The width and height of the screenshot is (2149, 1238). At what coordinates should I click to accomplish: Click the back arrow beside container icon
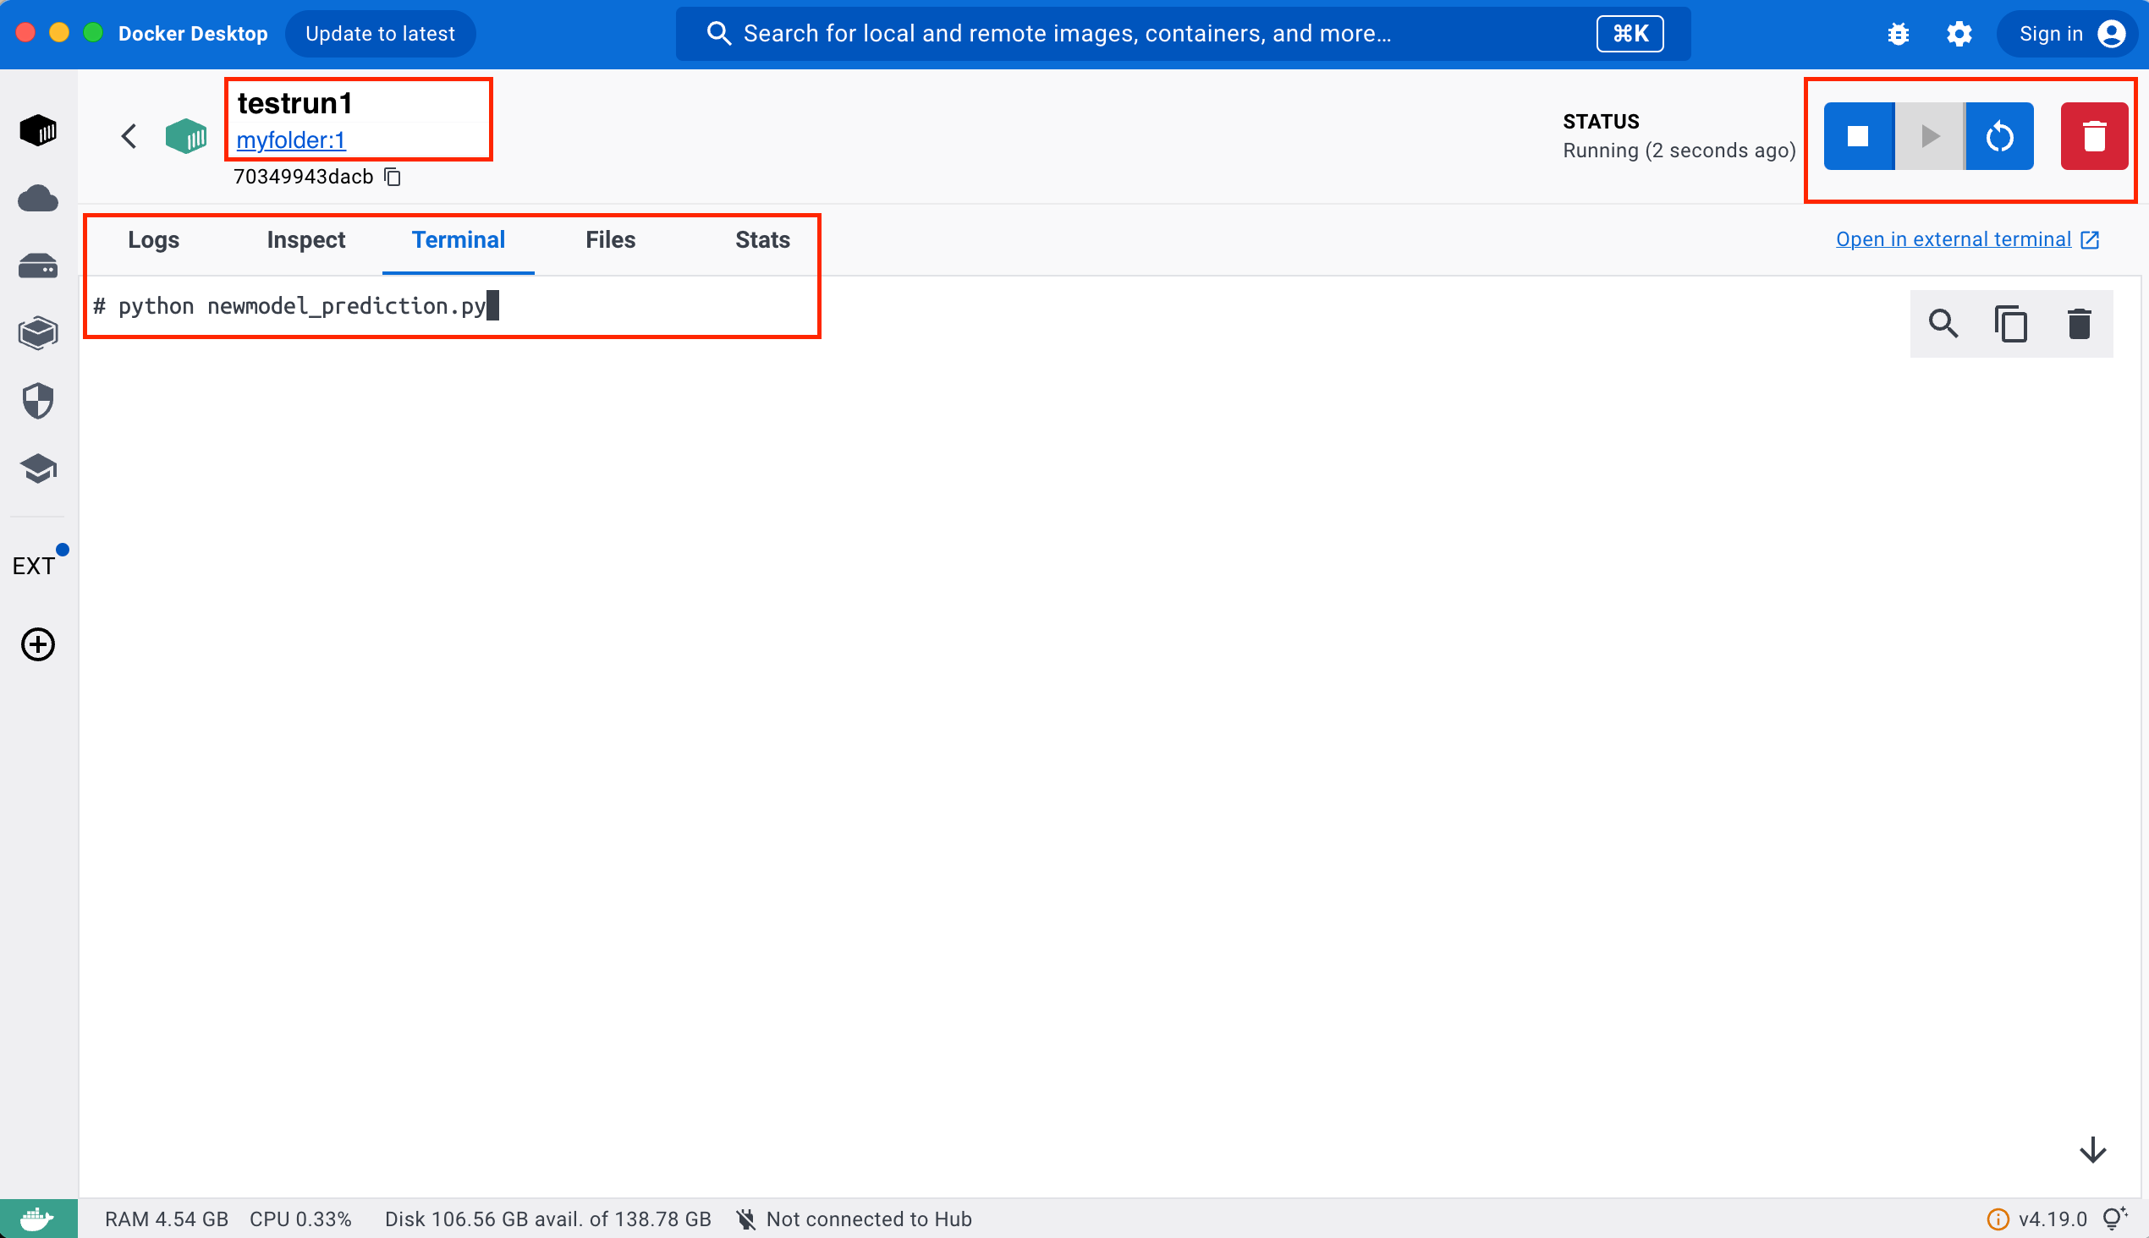point(129,136)
